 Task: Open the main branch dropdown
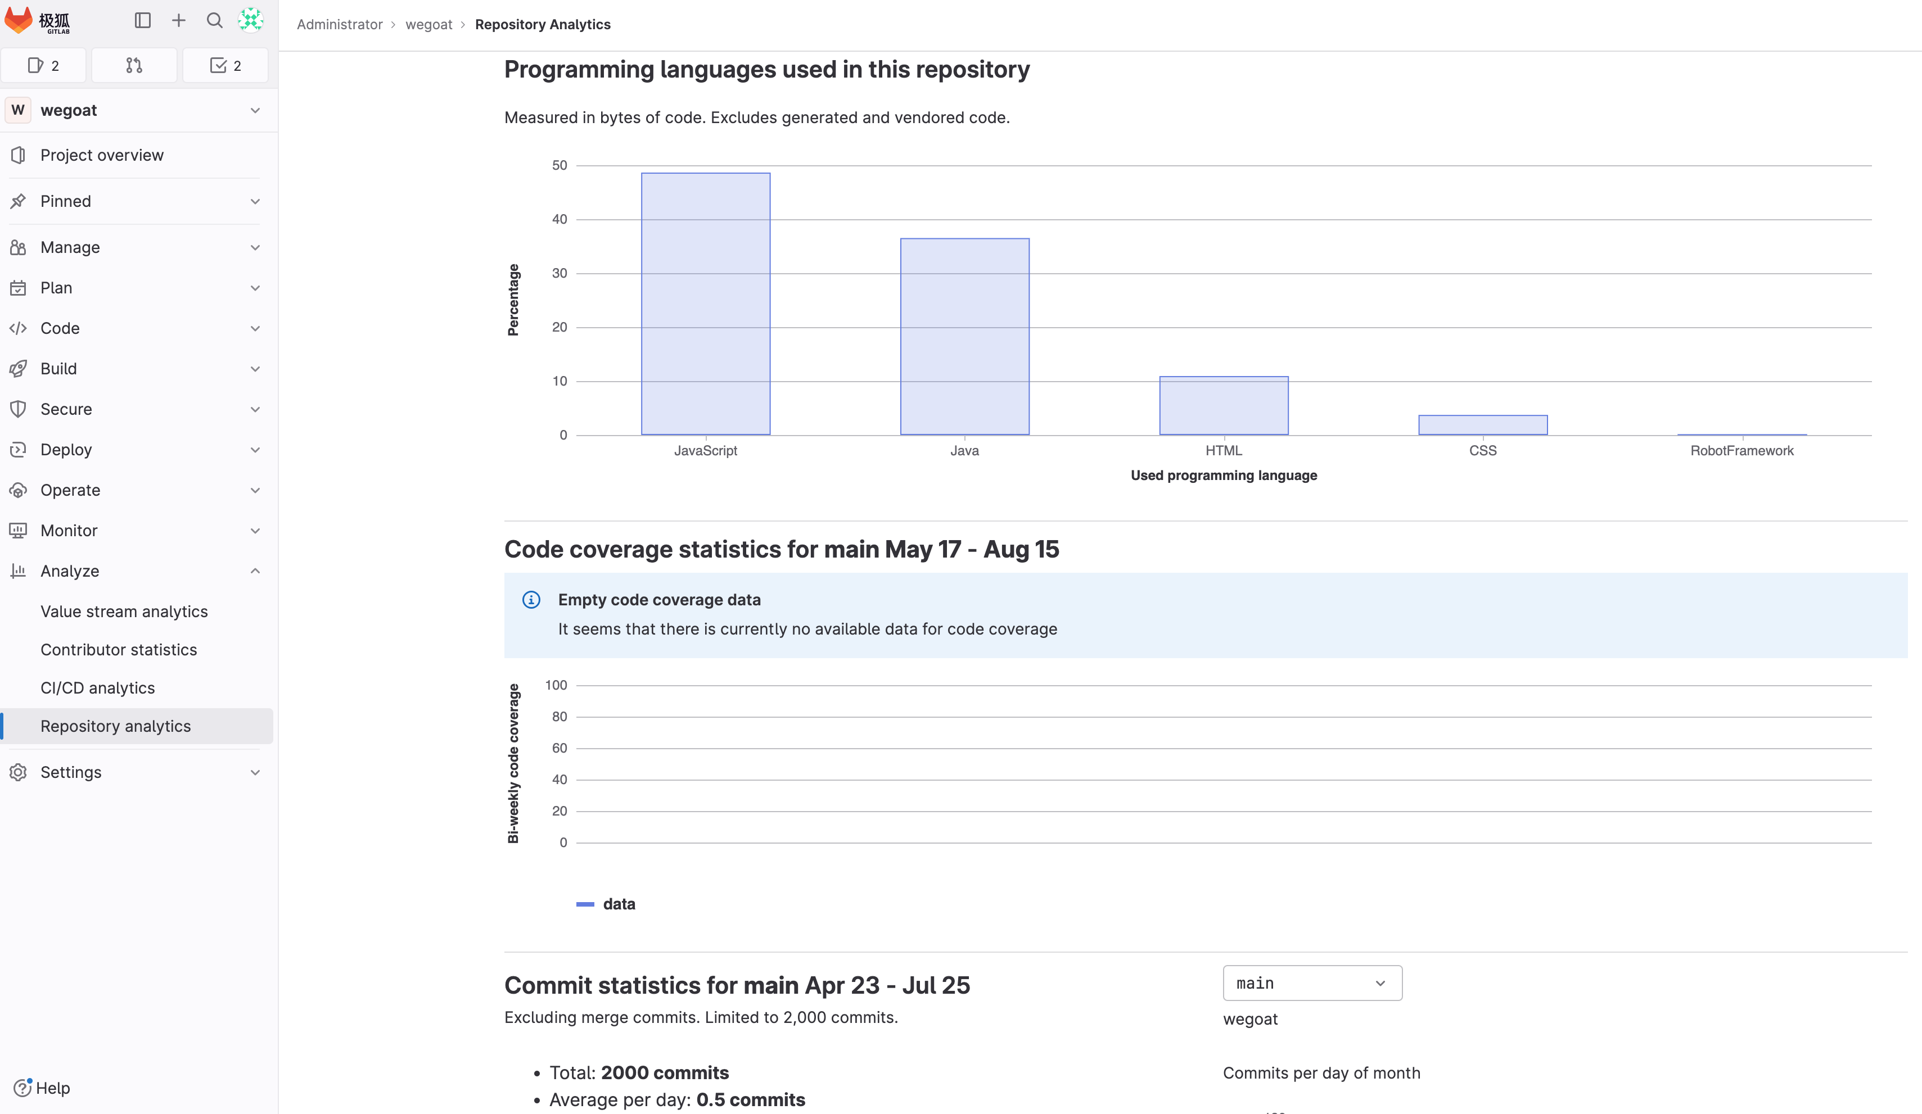tap(1312, 983)
